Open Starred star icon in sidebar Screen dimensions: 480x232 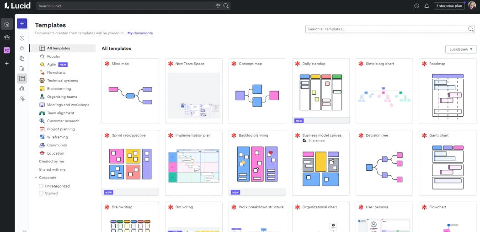(22, 48)
